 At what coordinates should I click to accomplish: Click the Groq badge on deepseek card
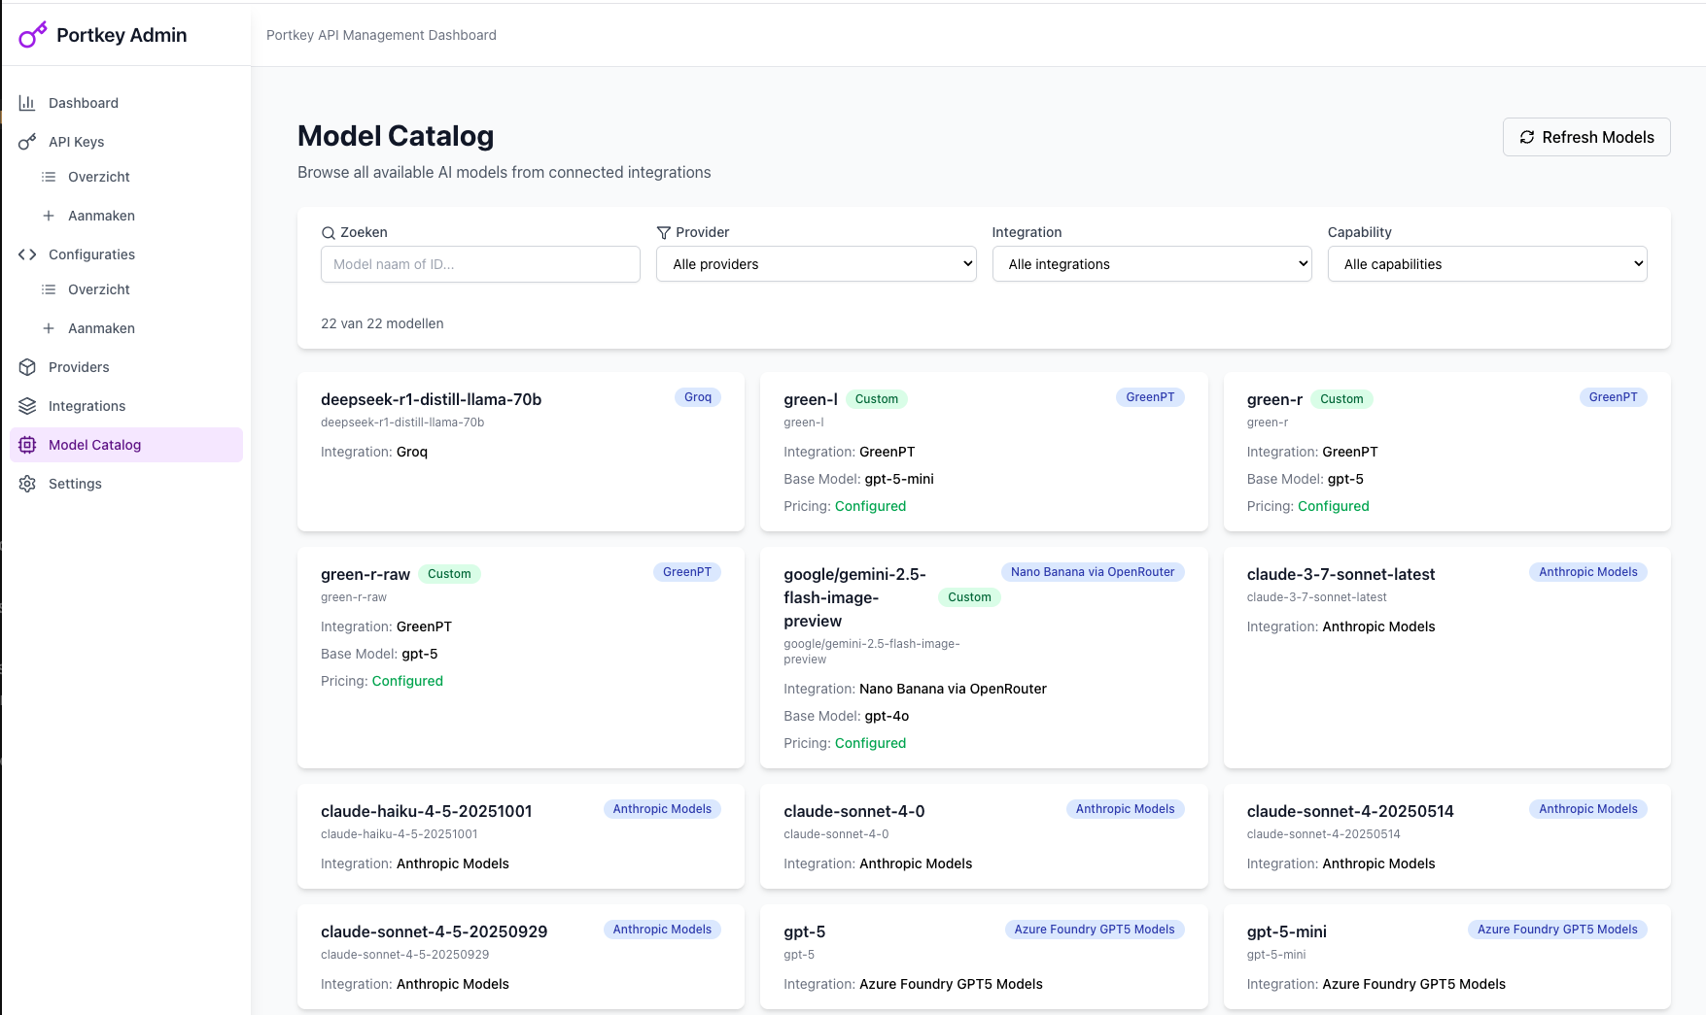pos(697,397)
